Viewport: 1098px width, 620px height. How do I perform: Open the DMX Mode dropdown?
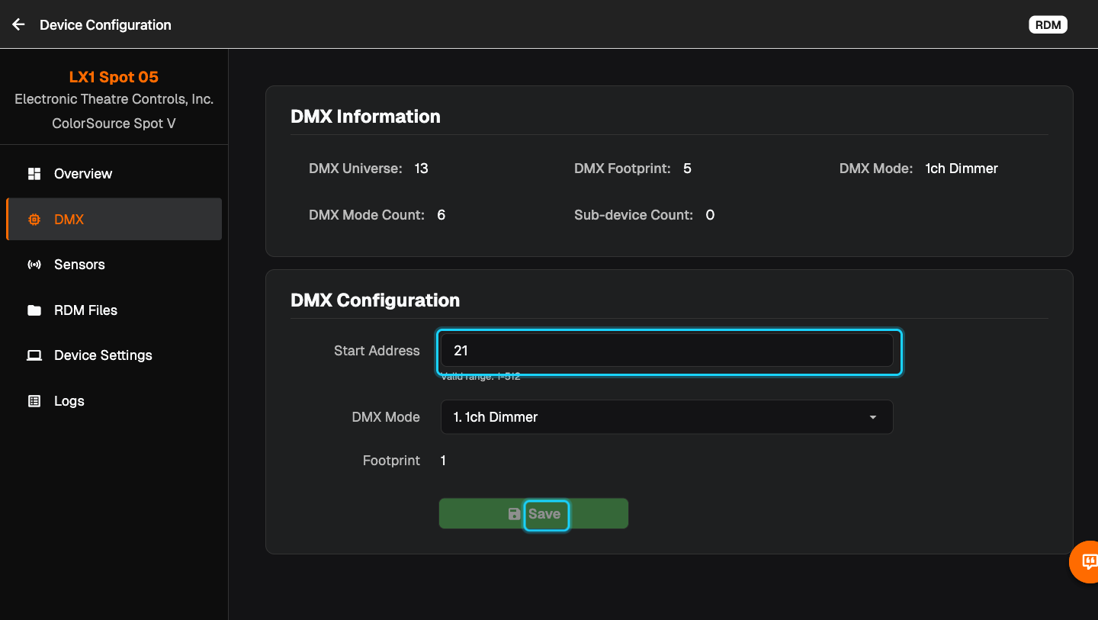666,417
